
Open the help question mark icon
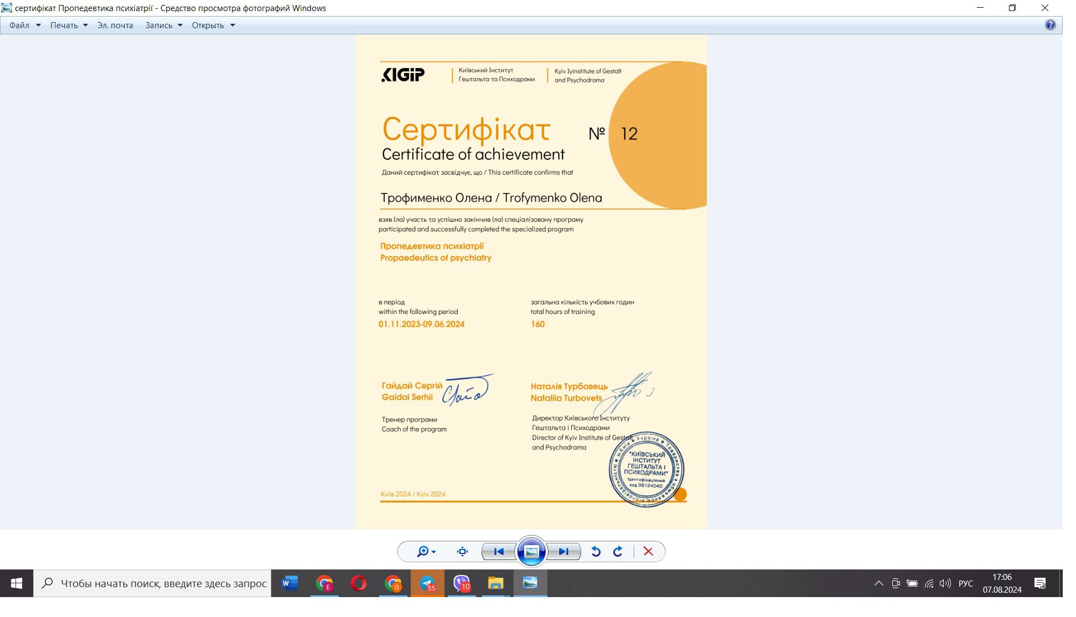click(1050, 25)
